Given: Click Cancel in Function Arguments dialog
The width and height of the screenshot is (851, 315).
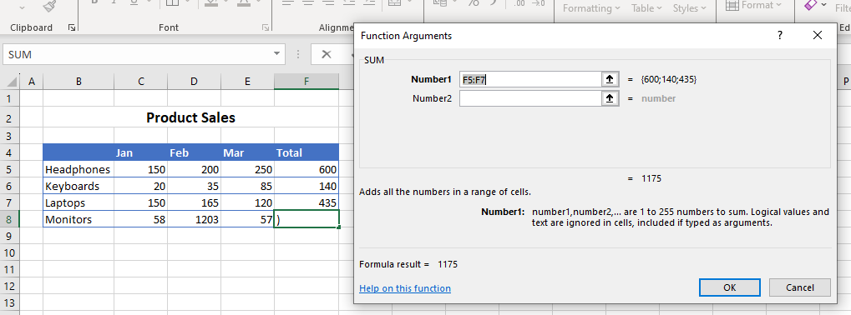Looking at the screenshot, I should (x=799, y=287).
